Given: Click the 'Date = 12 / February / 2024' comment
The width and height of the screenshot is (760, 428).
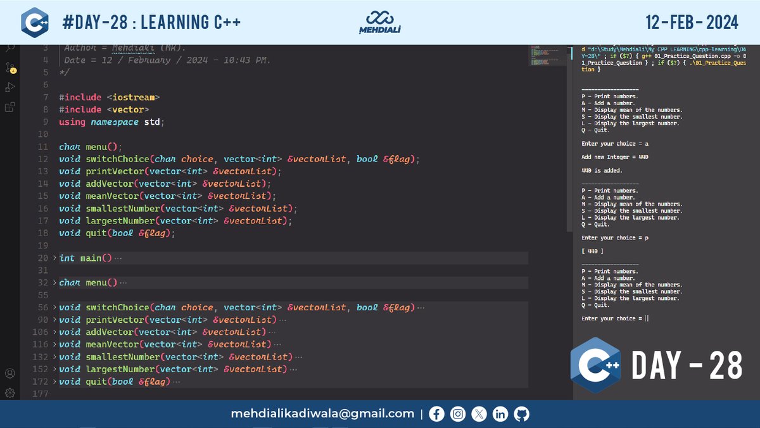Looking at the screenshot, I should pos(167,60).
